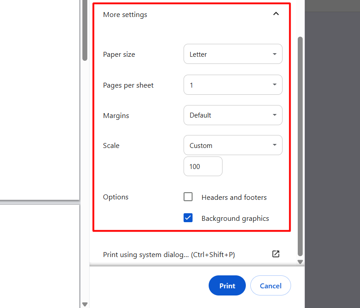Click the preview pane scroll-down arrow
Viewport: 360px width, 308px height.
[x=85, y=304]
